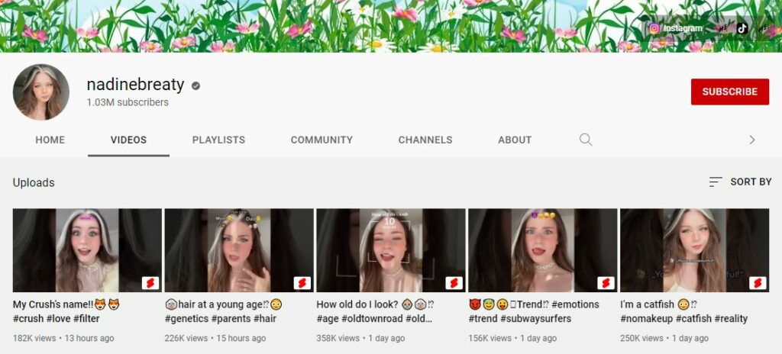Open the Trend #emotions video thumbnail
Screen dimensions: 782x354
[543, 250]
